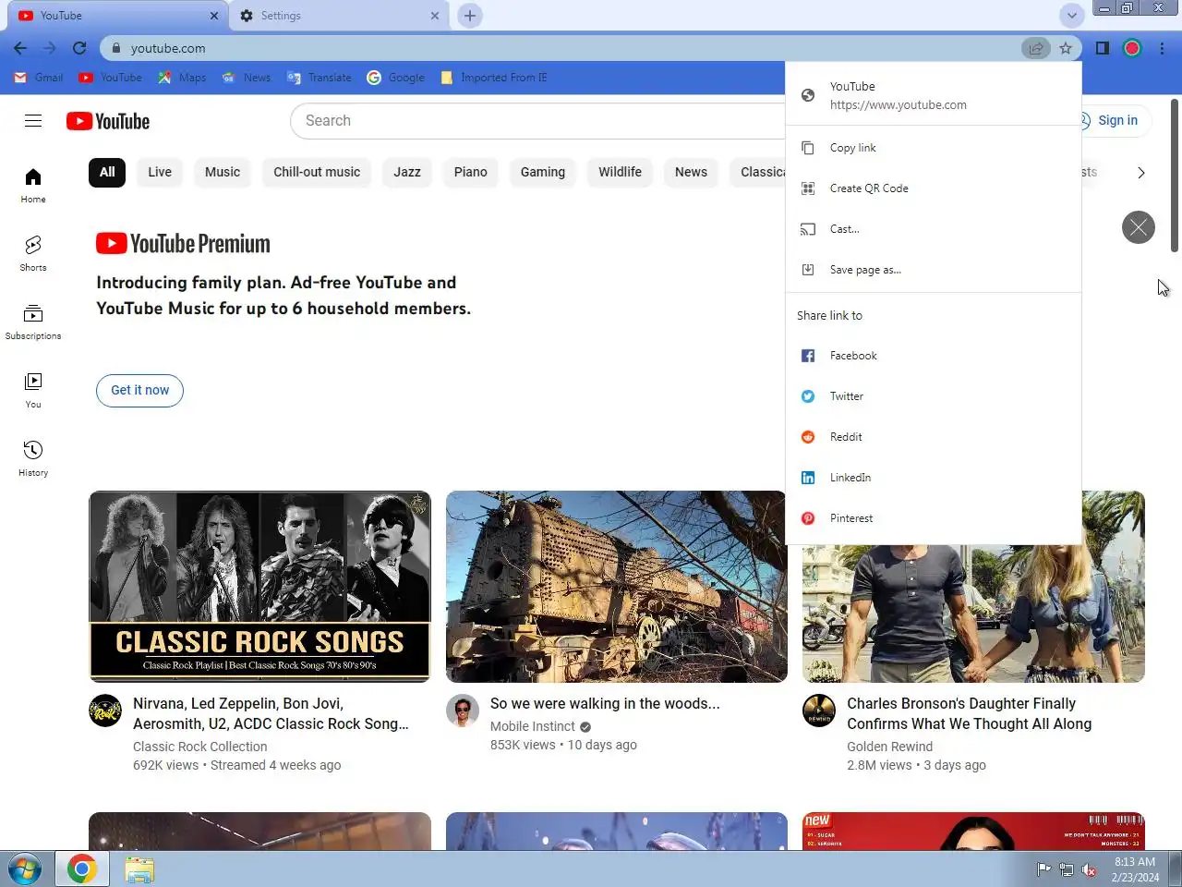Screen dimensions: 1182x887
Task: Share link to Facebook
Action: (934, 356)
